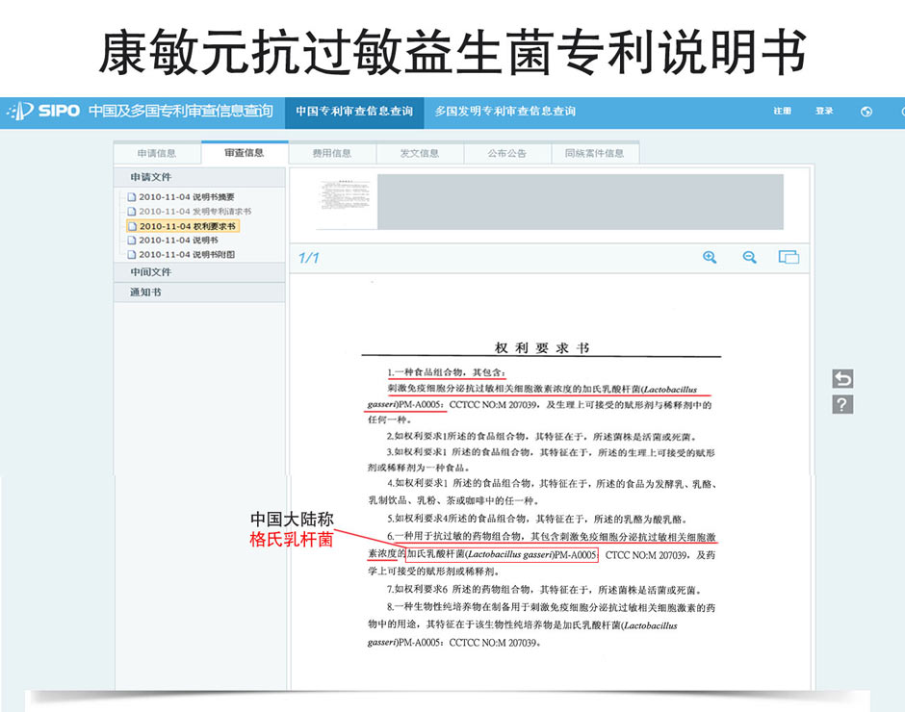Screen dimensions: 905x712
Task: Open the 2010-11-04 说明书附图 file
Action: click(x=181, y=254)
